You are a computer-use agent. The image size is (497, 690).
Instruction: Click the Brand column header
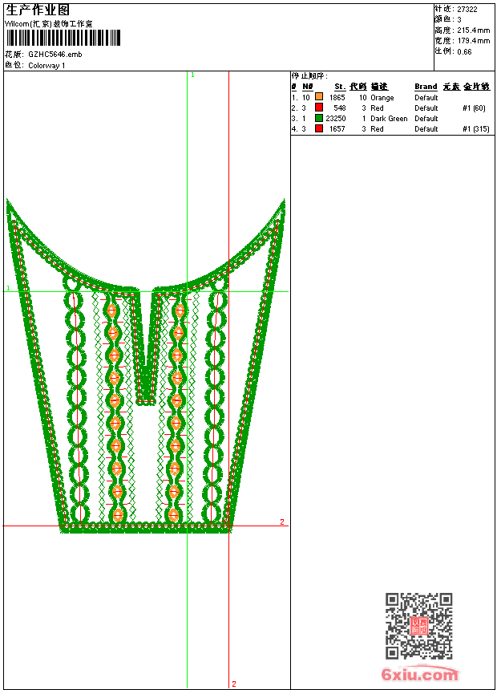(x=426, y=87)
